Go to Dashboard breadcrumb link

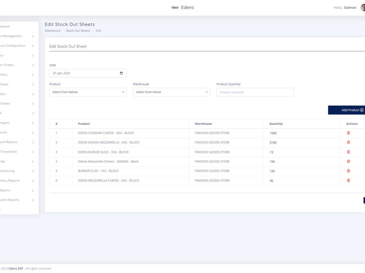(52, 31)
